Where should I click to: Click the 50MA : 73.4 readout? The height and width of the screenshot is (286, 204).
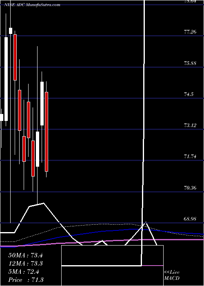pos(25,255)
